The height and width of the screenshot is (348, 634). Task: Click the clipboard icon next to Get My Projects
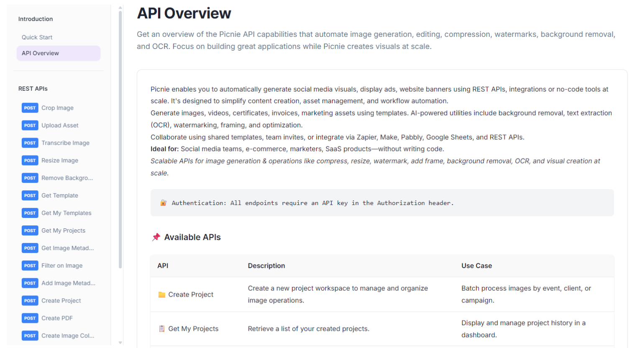(162, 329)
